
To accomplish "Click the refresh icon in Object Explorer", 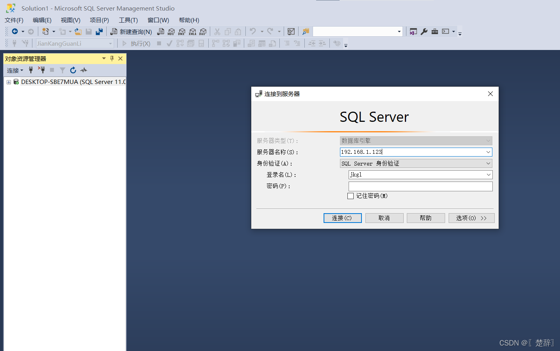I will coord(73,70).
